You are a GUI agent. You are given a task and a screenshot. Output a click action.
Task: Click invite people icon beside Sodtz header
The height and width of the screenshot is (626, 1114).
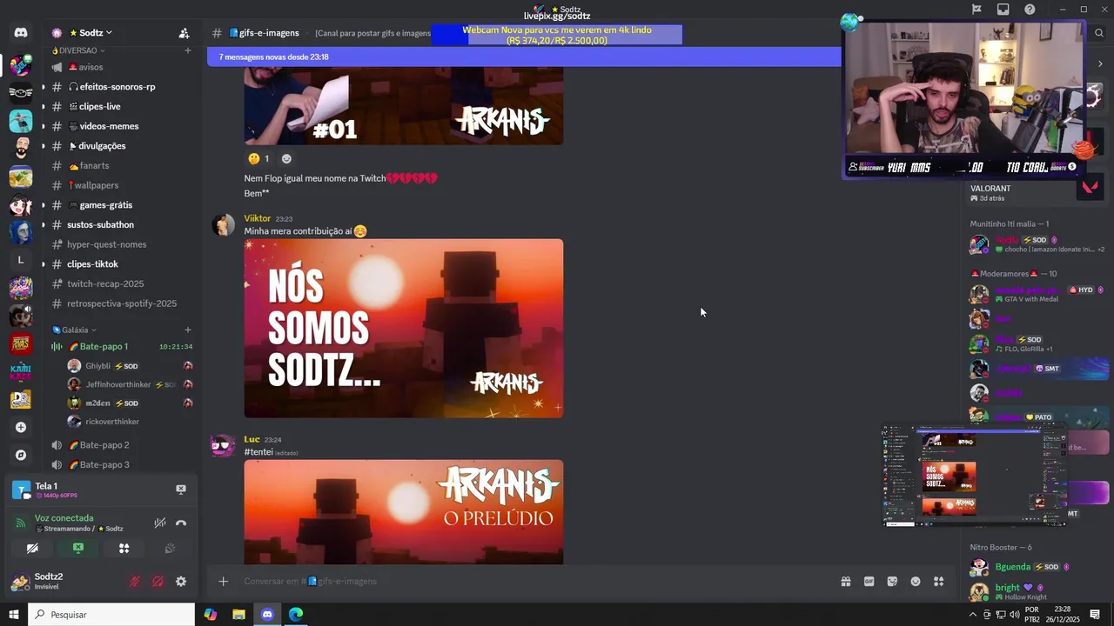click(184, 33)
